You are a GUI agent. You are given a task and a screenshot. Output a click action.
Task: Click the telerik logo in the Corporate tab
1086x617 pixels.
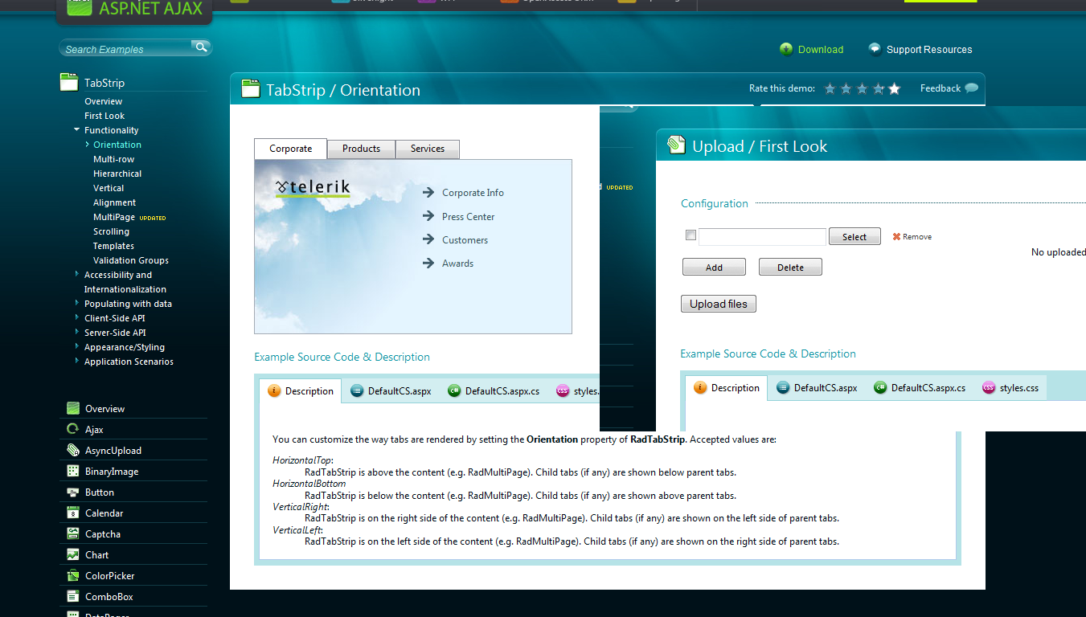tap(314, 189)
